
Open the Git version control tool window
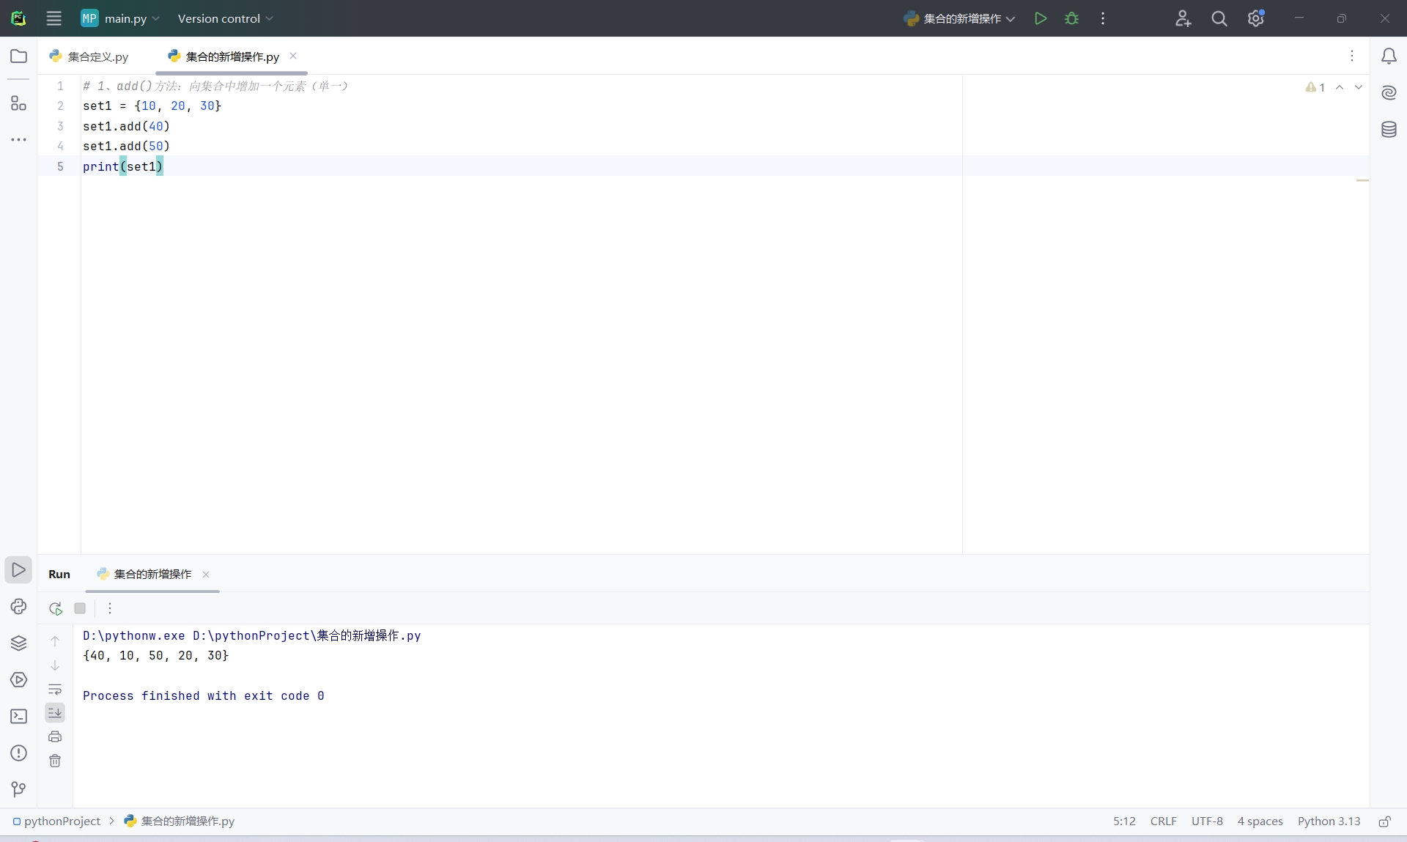pos(18,789)
